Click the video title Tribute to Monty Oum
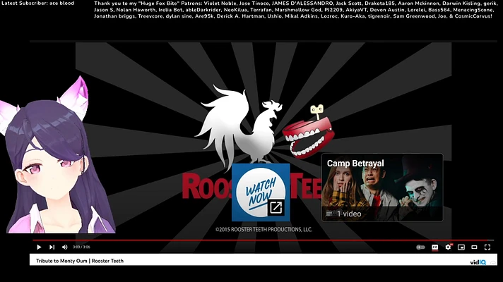 (80, 261)
